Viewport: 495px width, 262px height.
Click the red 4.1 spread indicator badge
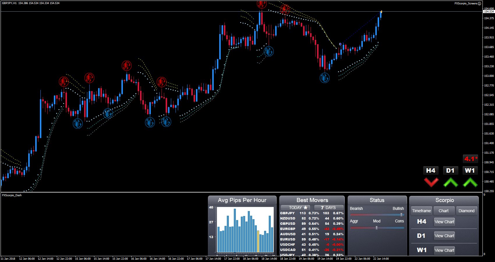click(x=470, y=159)
